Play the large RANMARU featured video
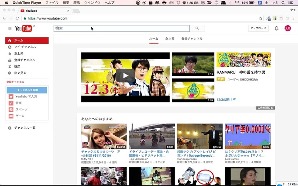 [x=125, y=77]
